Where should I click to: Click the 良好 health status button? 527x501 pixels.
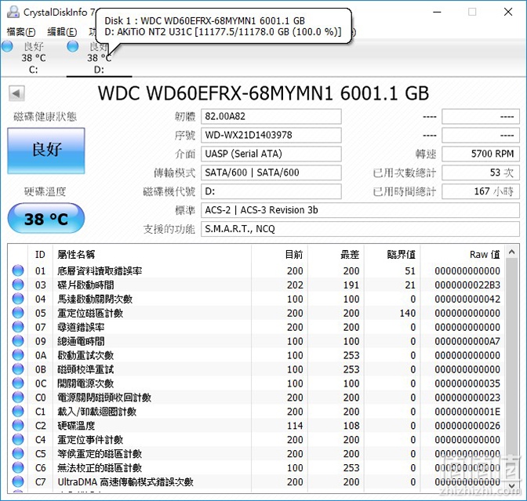[x=46, y=151]
